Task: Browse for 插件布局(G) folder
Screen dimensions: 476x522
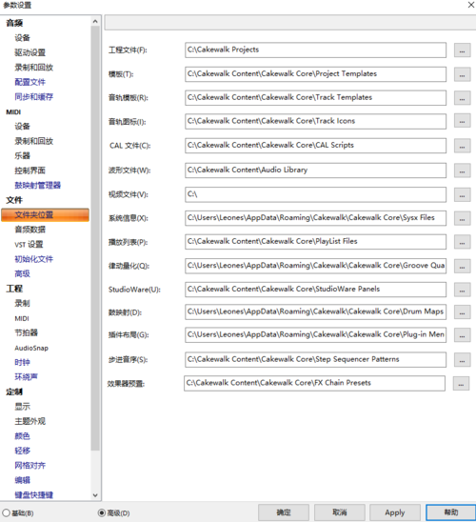Action: pyautogui.click(x=462, y=335)
